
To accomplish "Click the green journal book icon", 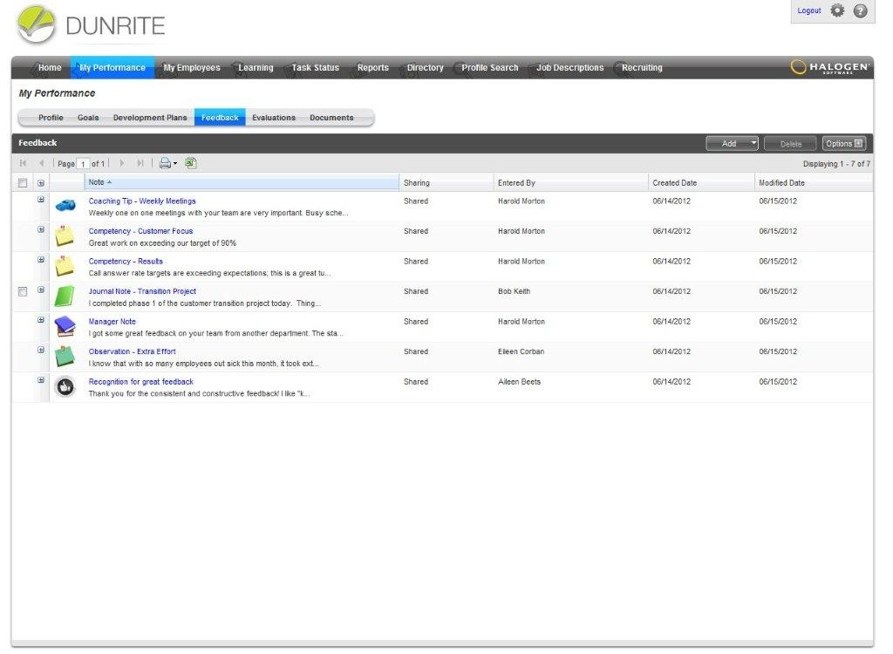I will click(x=65, y=296).
